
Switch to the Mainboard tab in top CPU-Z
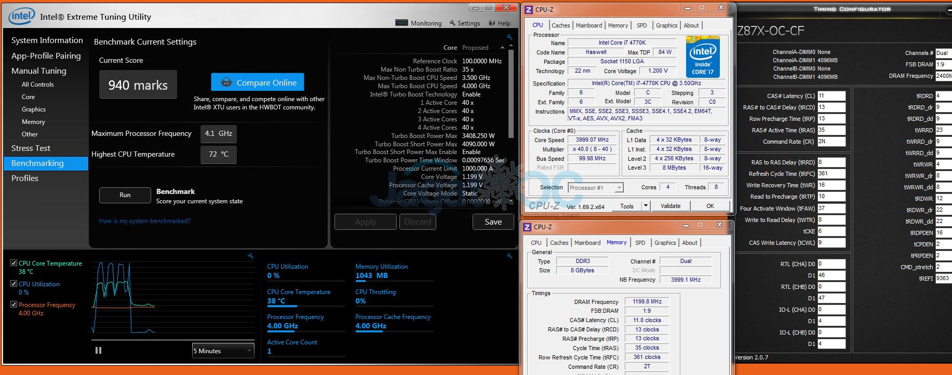[x=588, y=25]
